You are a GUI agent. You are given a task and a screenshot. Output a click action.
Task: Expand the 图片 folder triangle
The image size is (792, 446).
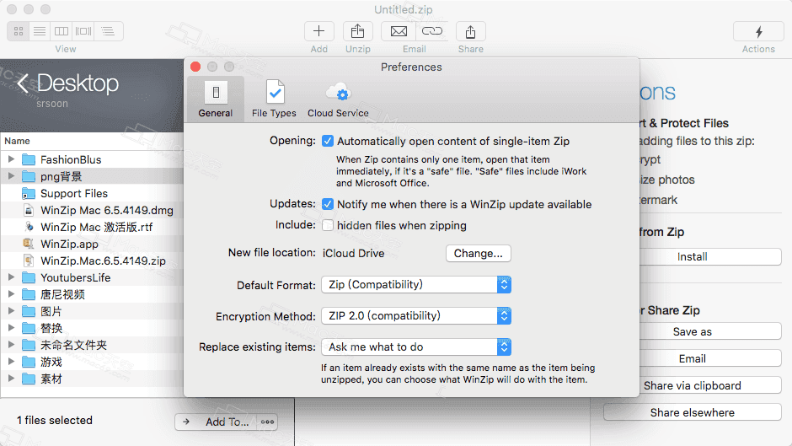[11, 311]
